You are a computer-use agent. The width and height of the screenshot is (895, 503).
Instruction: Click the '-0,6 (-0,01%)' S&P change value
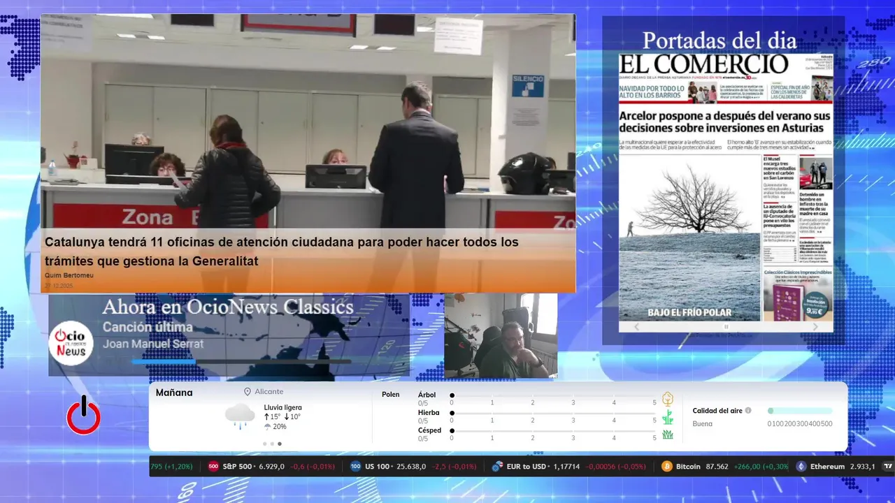pyautogui.click(x=313, y=467)
